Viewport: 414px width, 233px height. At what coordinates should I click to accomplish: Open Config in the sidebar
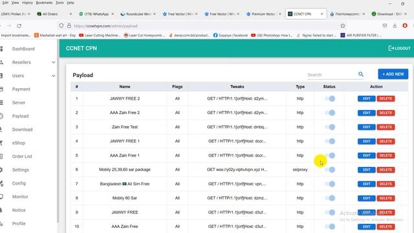(x=19, y=183)
